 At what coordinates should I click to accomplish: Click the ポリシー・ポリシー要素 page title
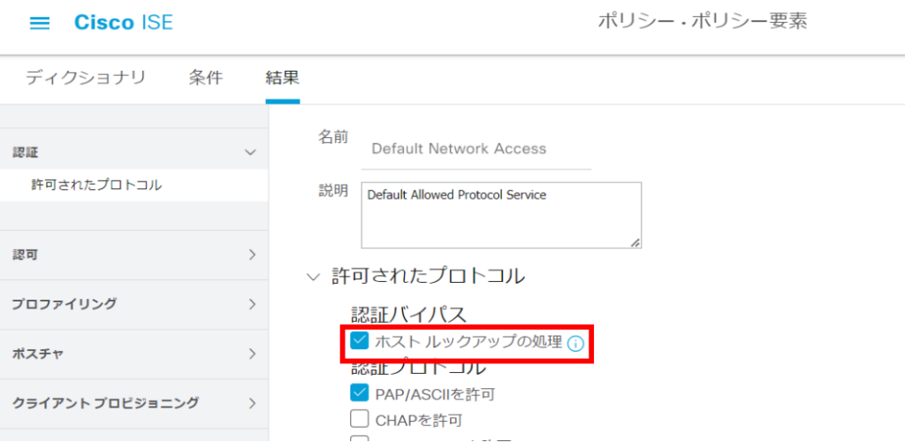(702, 22)
